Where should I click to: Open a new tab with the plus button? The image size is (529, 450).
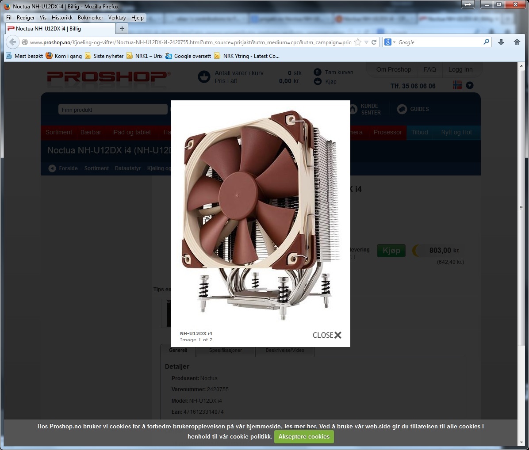click(122, 29)
